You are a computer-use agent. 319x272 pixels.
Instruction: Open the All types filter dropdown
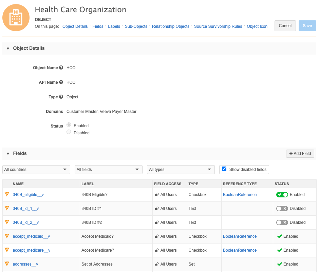pos(181,170)
